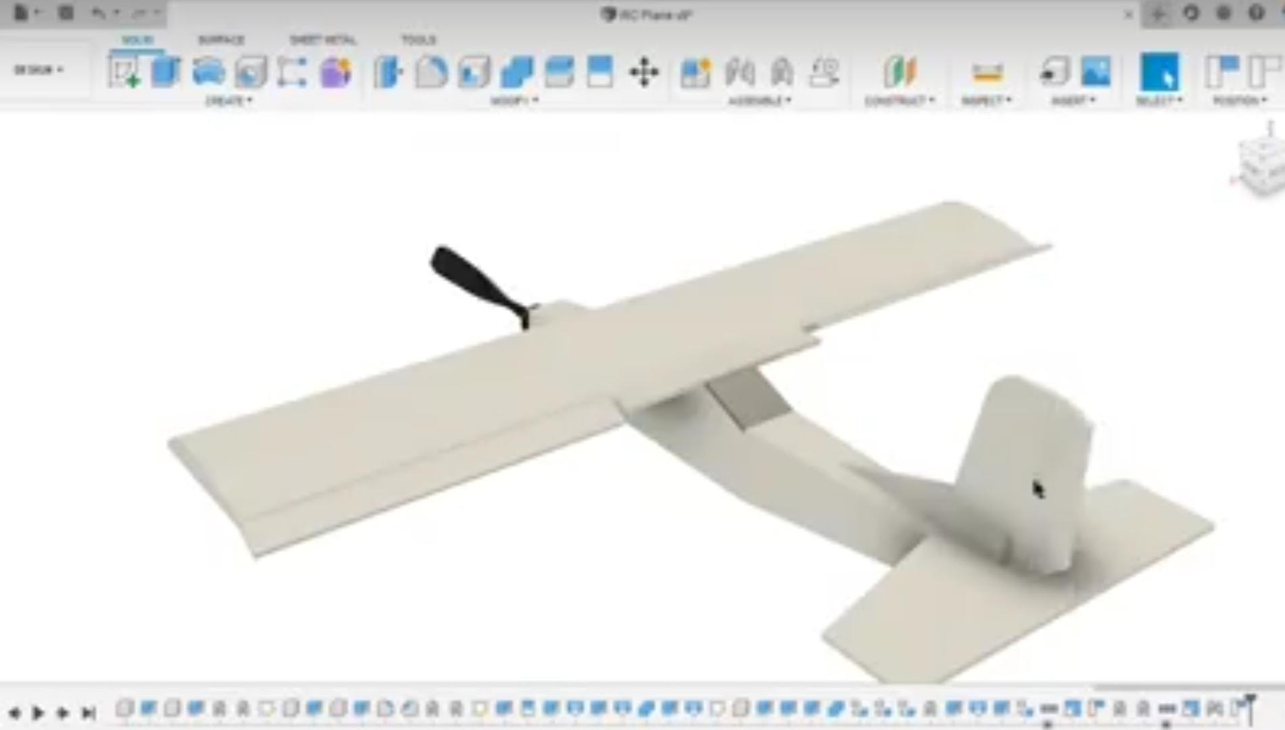Click the Revert Position icon
Viewport: 1285px width, 730px height.
1265,72
